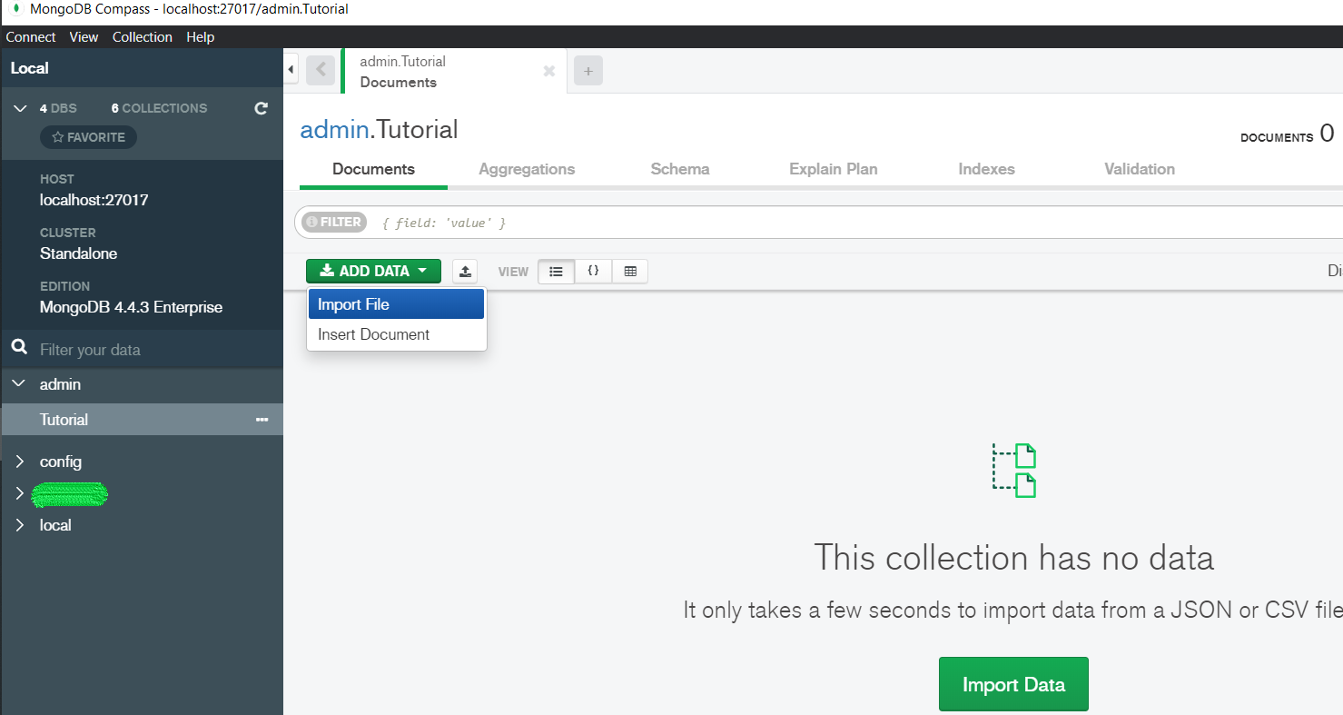The width and height of the screenshot is (1343, 715).
Task: Expand the local database
Action: tap(18, 525)
